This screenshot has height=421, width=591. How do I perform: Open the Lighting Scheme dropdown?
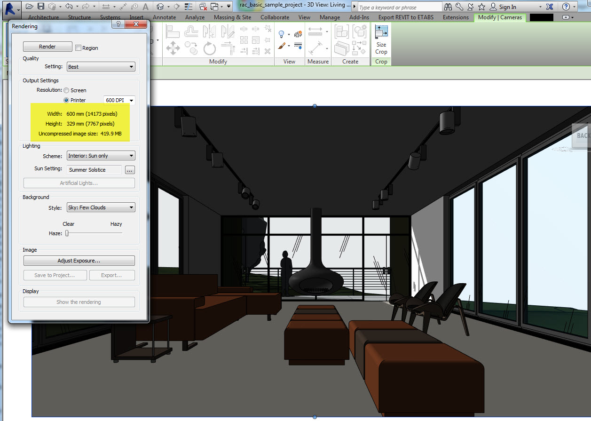[101, 155]
